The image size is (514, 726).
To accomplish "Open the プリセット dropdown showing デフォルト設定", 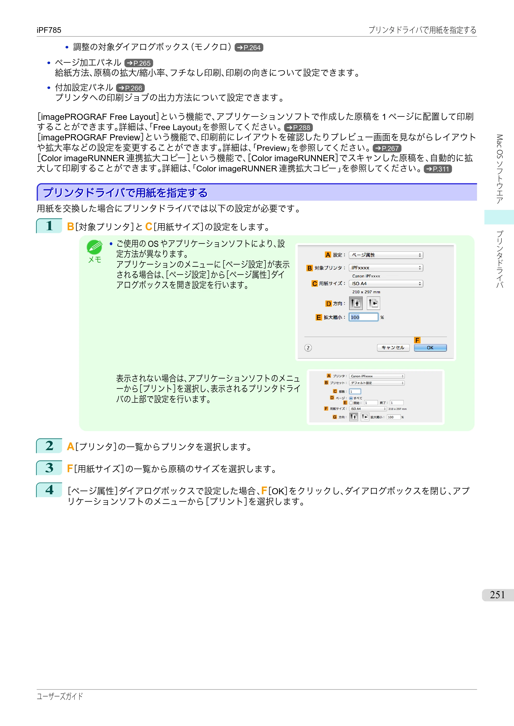I will [377, 383].
